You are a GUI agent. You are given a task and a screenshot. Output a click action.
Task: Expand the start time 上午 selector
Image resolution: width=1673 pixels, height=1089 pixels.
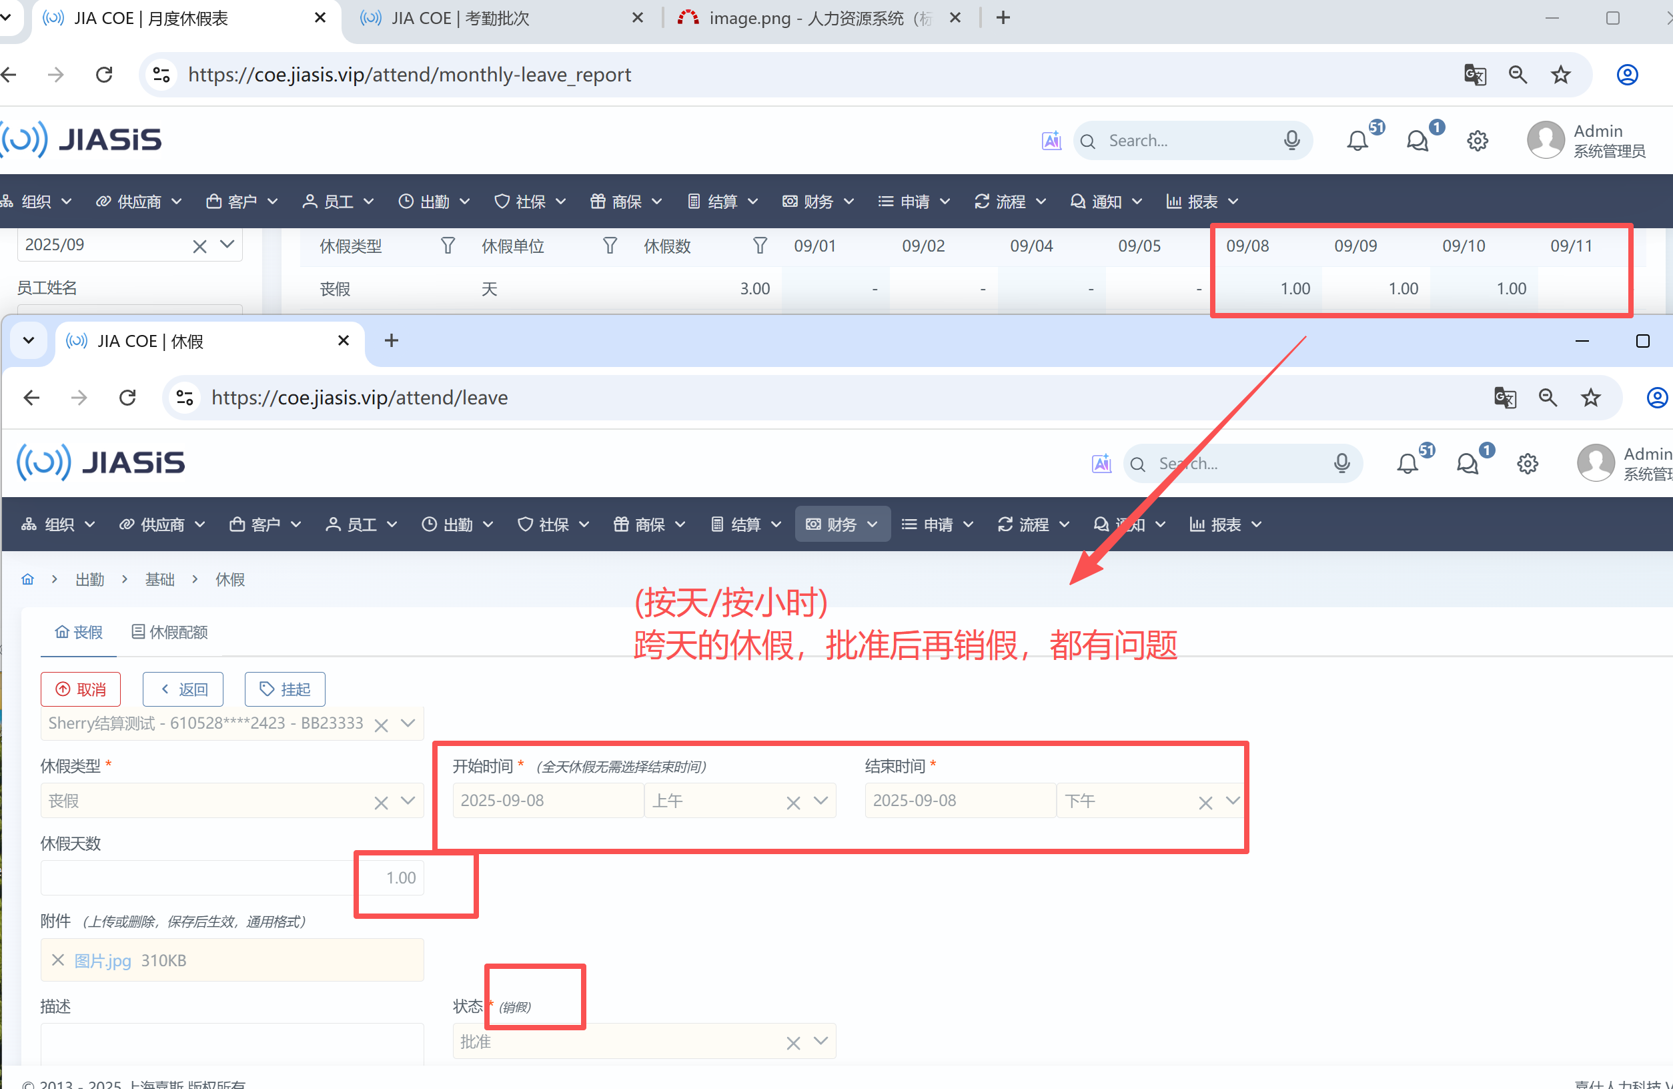(x=820, y=801)
